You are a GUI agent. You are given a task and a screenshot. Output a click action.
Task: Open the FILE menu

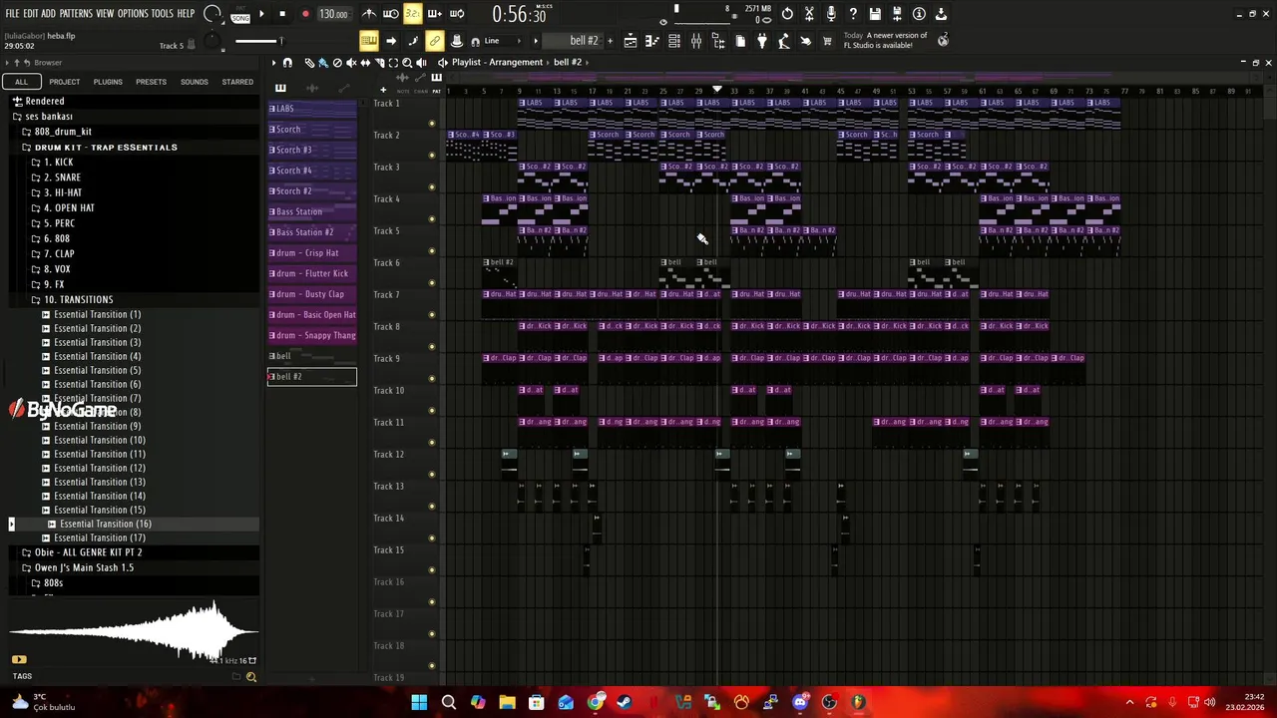click(x=12, y=14)
